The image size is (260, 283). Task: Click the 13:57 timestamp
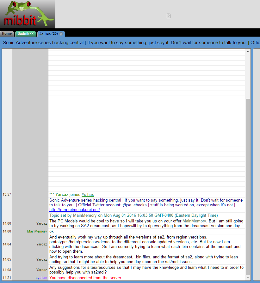pyautogui.click(x=7, y=195)
